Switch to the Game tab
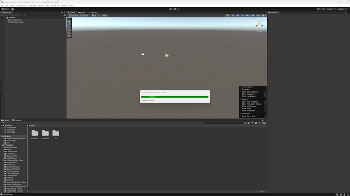The height and width of the screenshot is (196, 350). (82, 13)
